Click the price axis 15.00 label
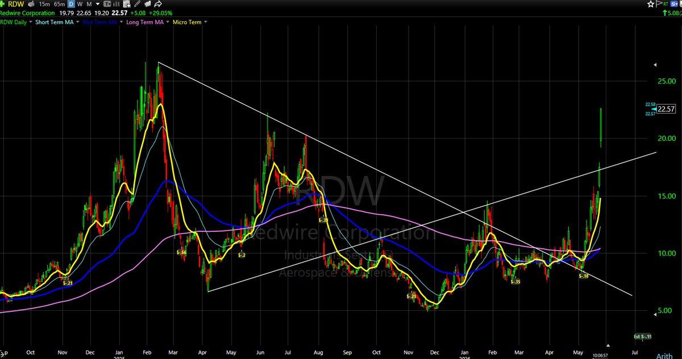The image size is (682, 359). click(666, 196)
